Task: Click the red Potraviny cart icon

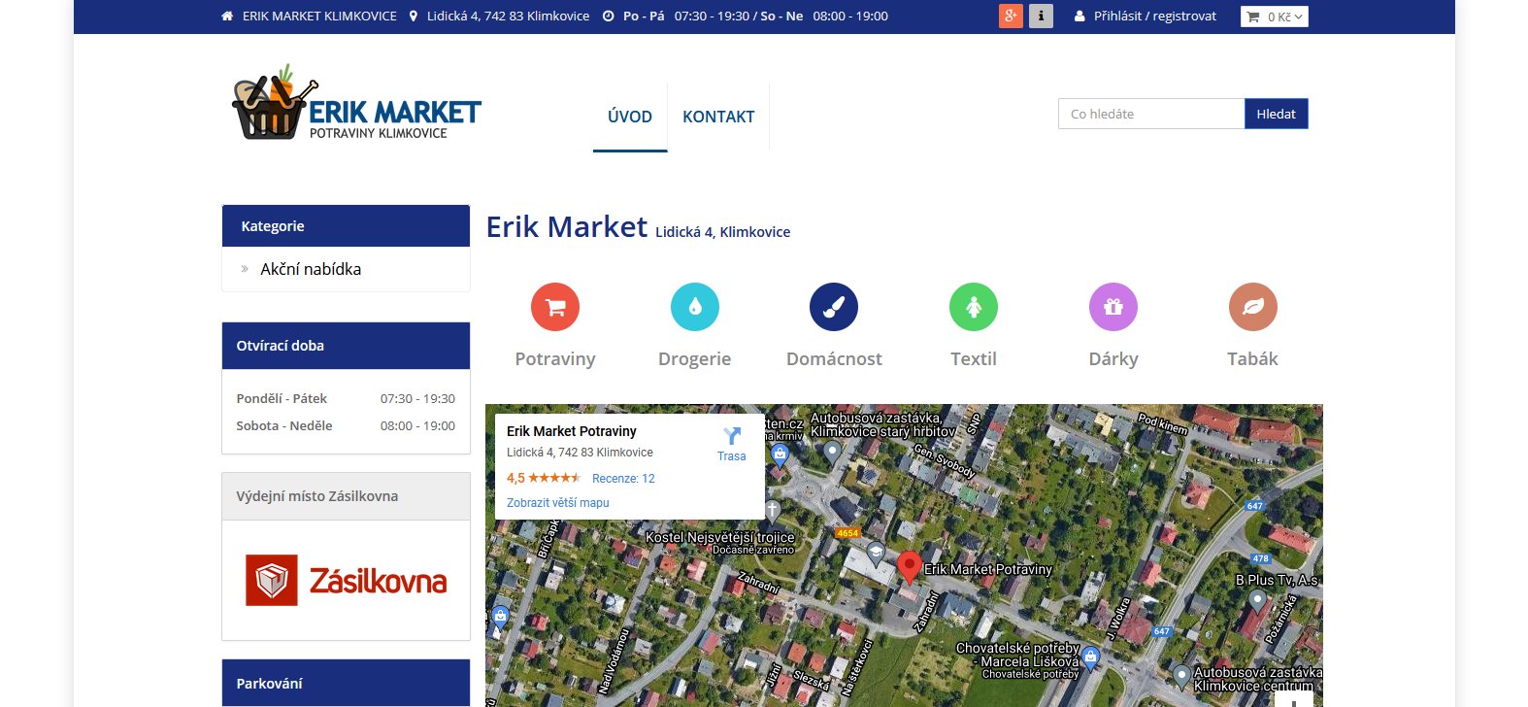Action: click(555, 307)
